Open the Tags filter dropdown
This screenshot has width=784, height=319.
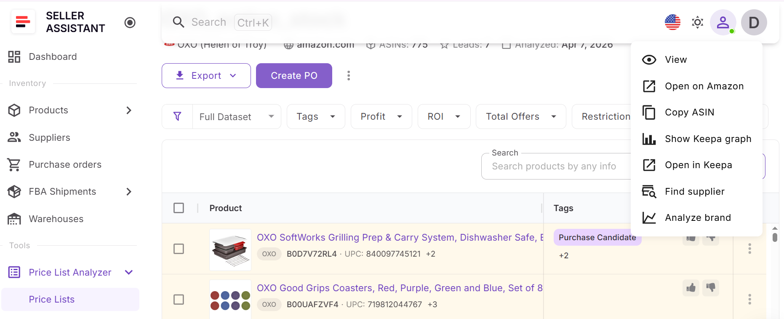tap(316, 117)
